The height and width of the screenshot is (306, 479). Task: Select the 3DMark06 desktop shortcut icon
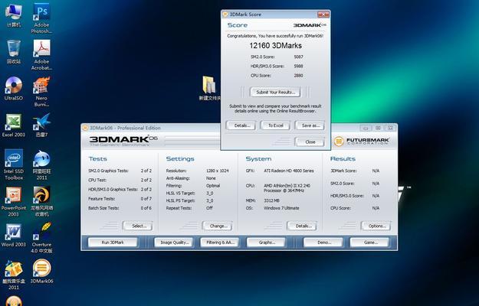click(x=41, y=272)
